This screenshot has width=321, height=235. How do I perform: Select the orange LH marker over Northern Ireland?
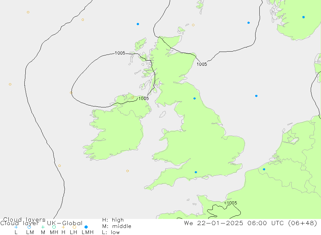coord(133,97)
